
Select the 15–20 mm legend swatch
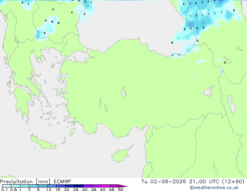(x=60, y=186)
